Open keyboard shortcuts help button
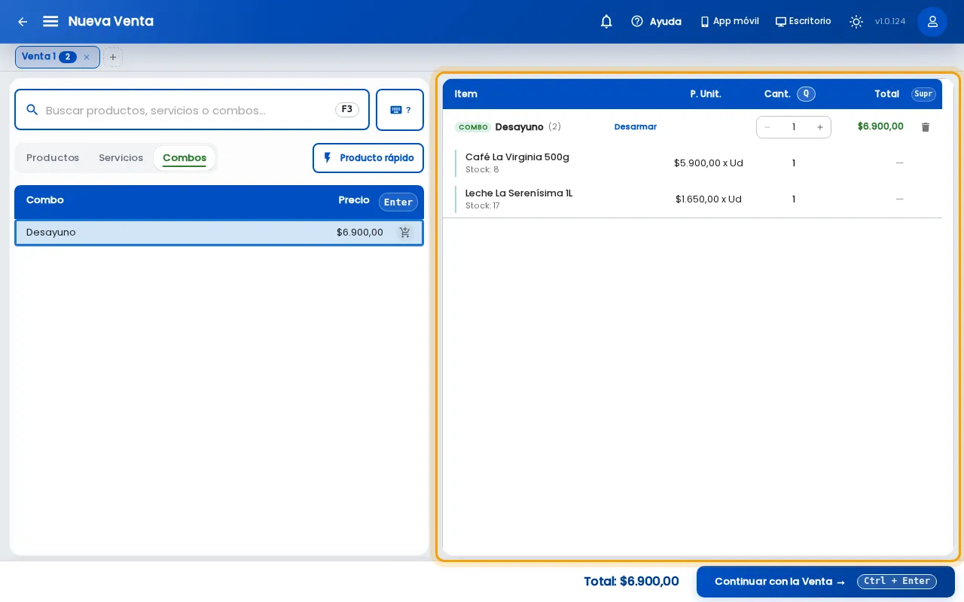The width and height of the screenshot is (964, 602). click(400, 110)
